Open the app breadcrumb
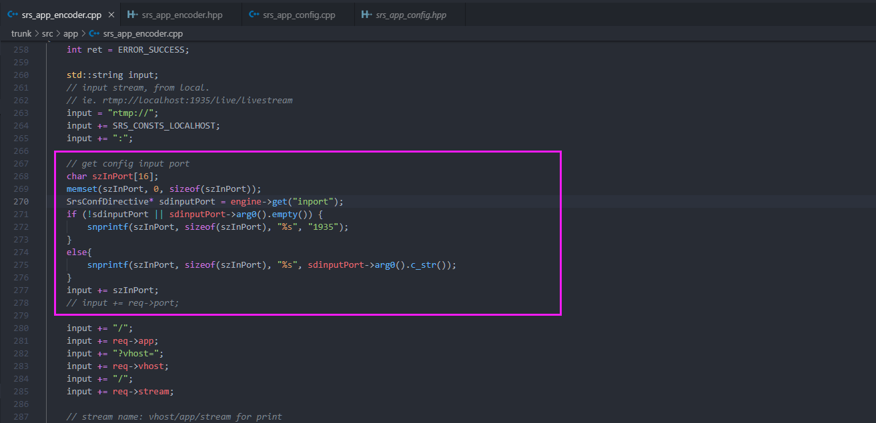The width and height of the screenshot is (876, 423). click(71, 33)
